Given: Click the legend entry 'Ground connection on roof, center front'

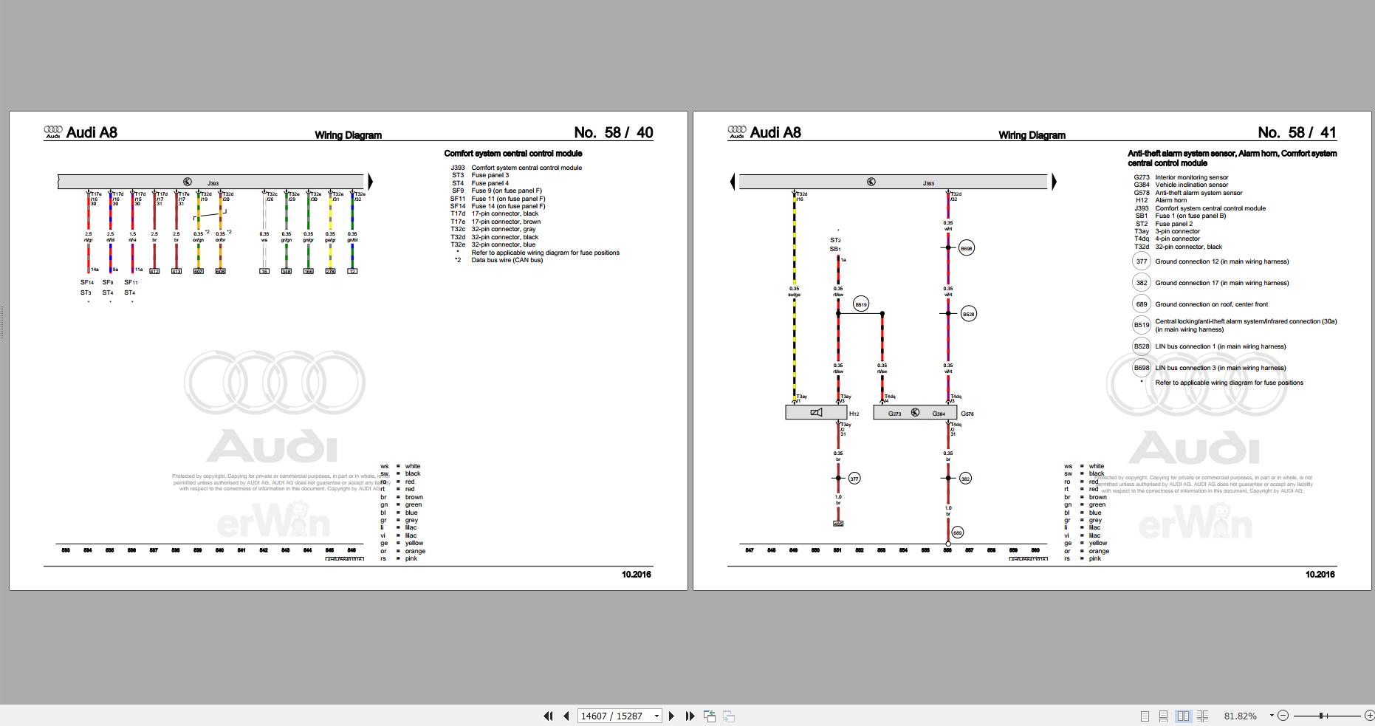Looking at the screenshot, I should coord(1212,304).
